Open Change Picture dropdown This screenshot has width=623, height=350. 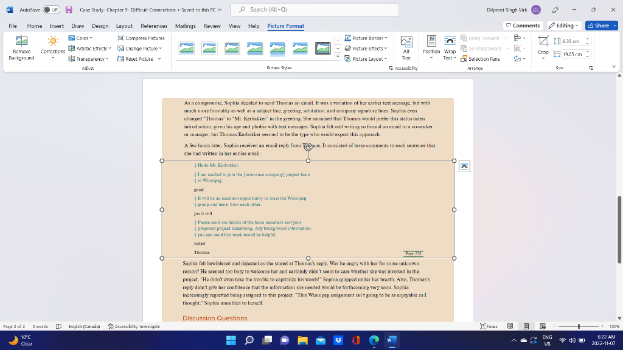point(139,49)
